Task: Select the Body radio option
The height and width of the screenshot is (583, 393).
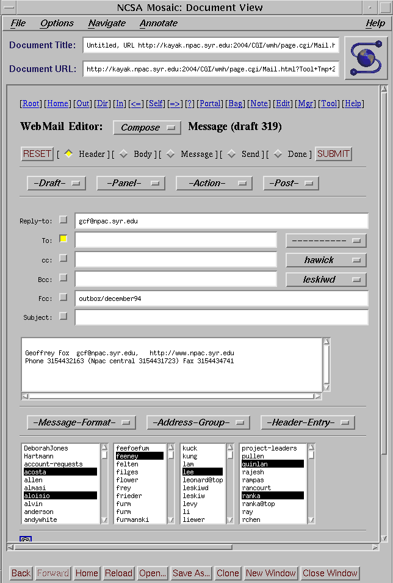Action: click(123, 154)
